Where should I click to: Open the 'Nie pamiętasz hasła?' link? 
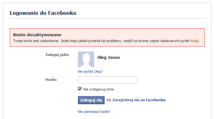94,112
